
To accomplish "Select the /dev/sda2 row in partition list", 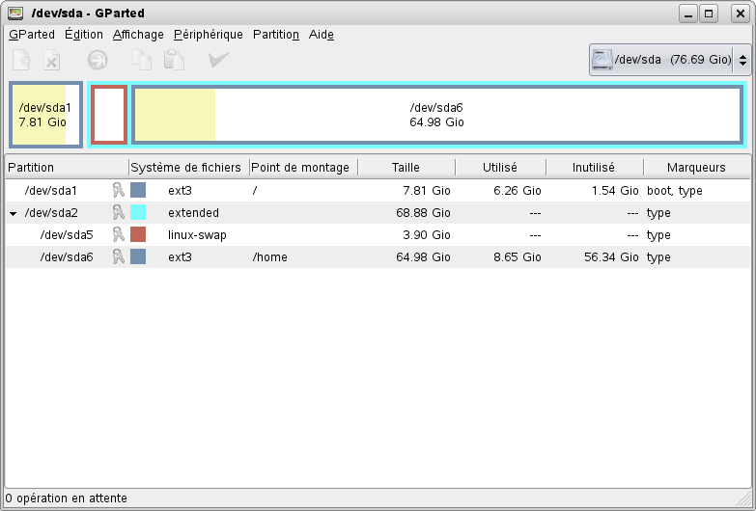I will pyautogui.click(x=378, y=212).
